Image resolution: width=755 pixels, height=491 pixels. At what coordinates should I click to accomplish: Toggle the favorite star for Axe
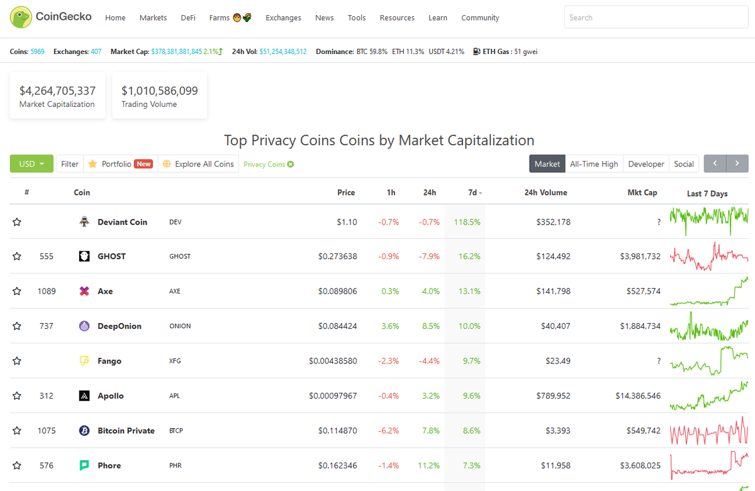pyautogui.click(x=17, y=291)
